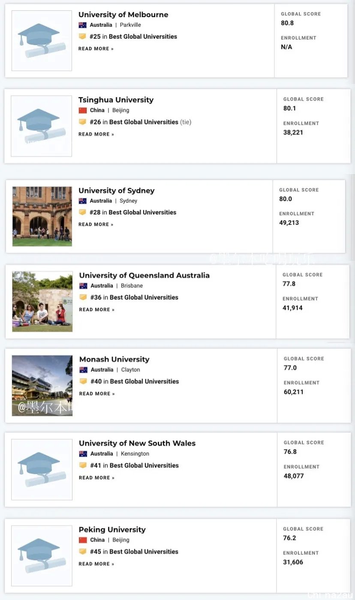
Task: Click Read More under University of Melbourne
Action: point(96,49)
